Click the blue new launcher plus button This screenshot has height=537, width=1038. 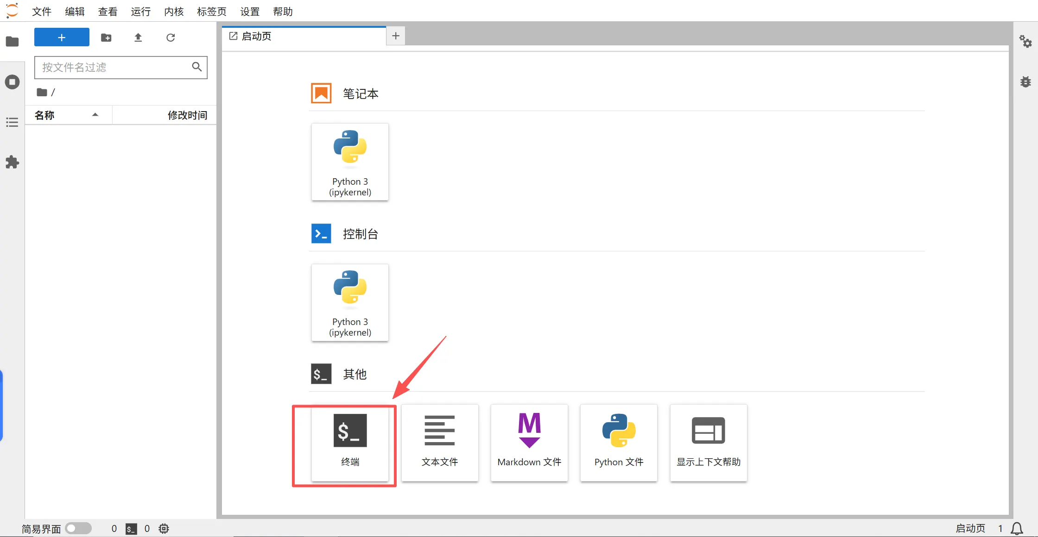62,37
